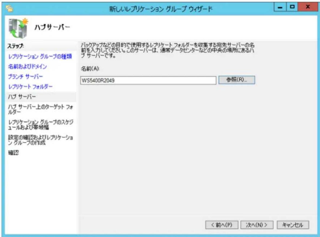Click ハブ サーバー上のターゲット フォルダー step text
320x237 pixels.
coord(40,109)
